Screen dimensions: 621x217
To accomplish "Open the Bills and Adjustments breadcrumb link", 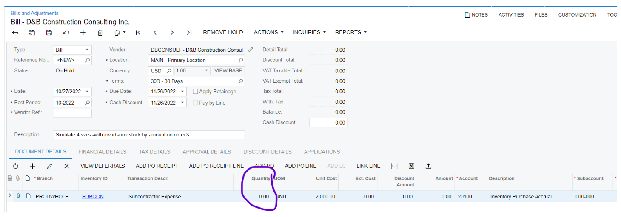I will coord(34,14).
